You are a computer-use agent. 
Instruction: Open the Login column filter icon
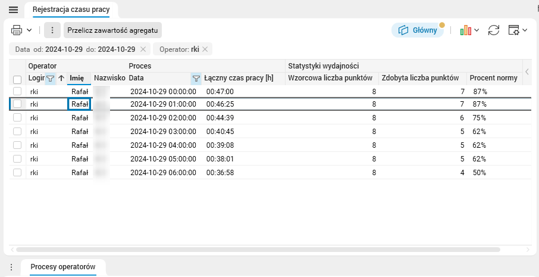click(51, 79)
